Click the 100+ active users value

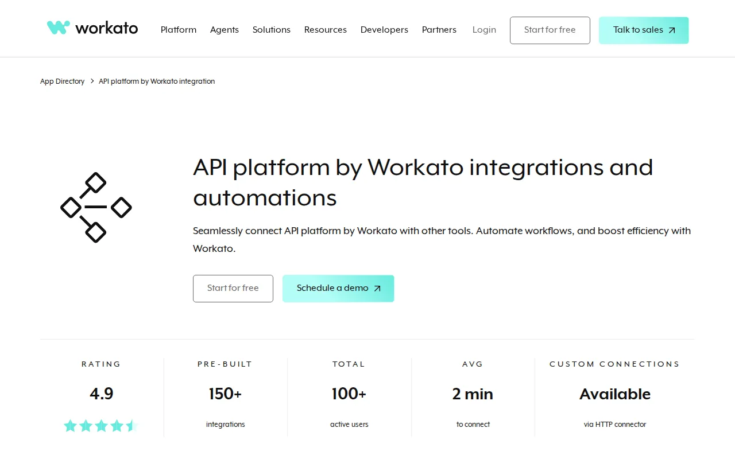pos(349,394)
